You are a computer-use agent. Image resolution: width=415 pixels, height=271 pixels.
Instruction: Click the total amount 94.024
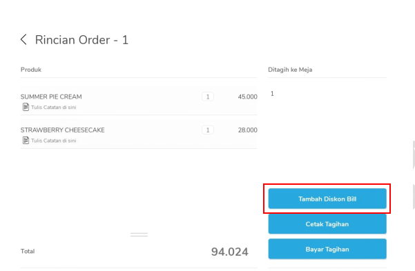(230, 252)
